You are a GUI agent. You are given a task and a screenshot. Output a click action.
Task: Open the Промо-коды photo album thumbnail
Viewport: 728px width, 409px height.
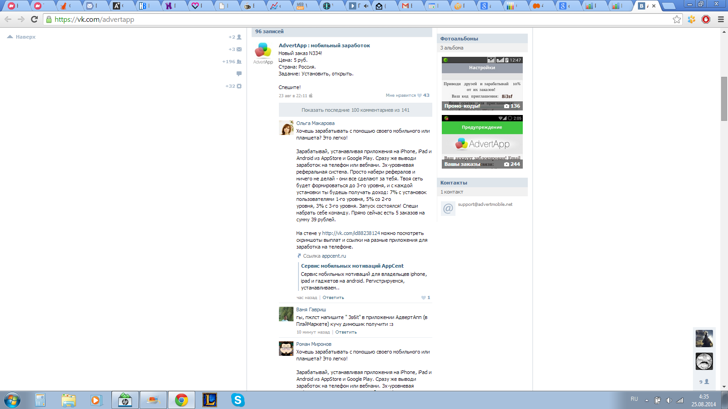tap(482, 84)
